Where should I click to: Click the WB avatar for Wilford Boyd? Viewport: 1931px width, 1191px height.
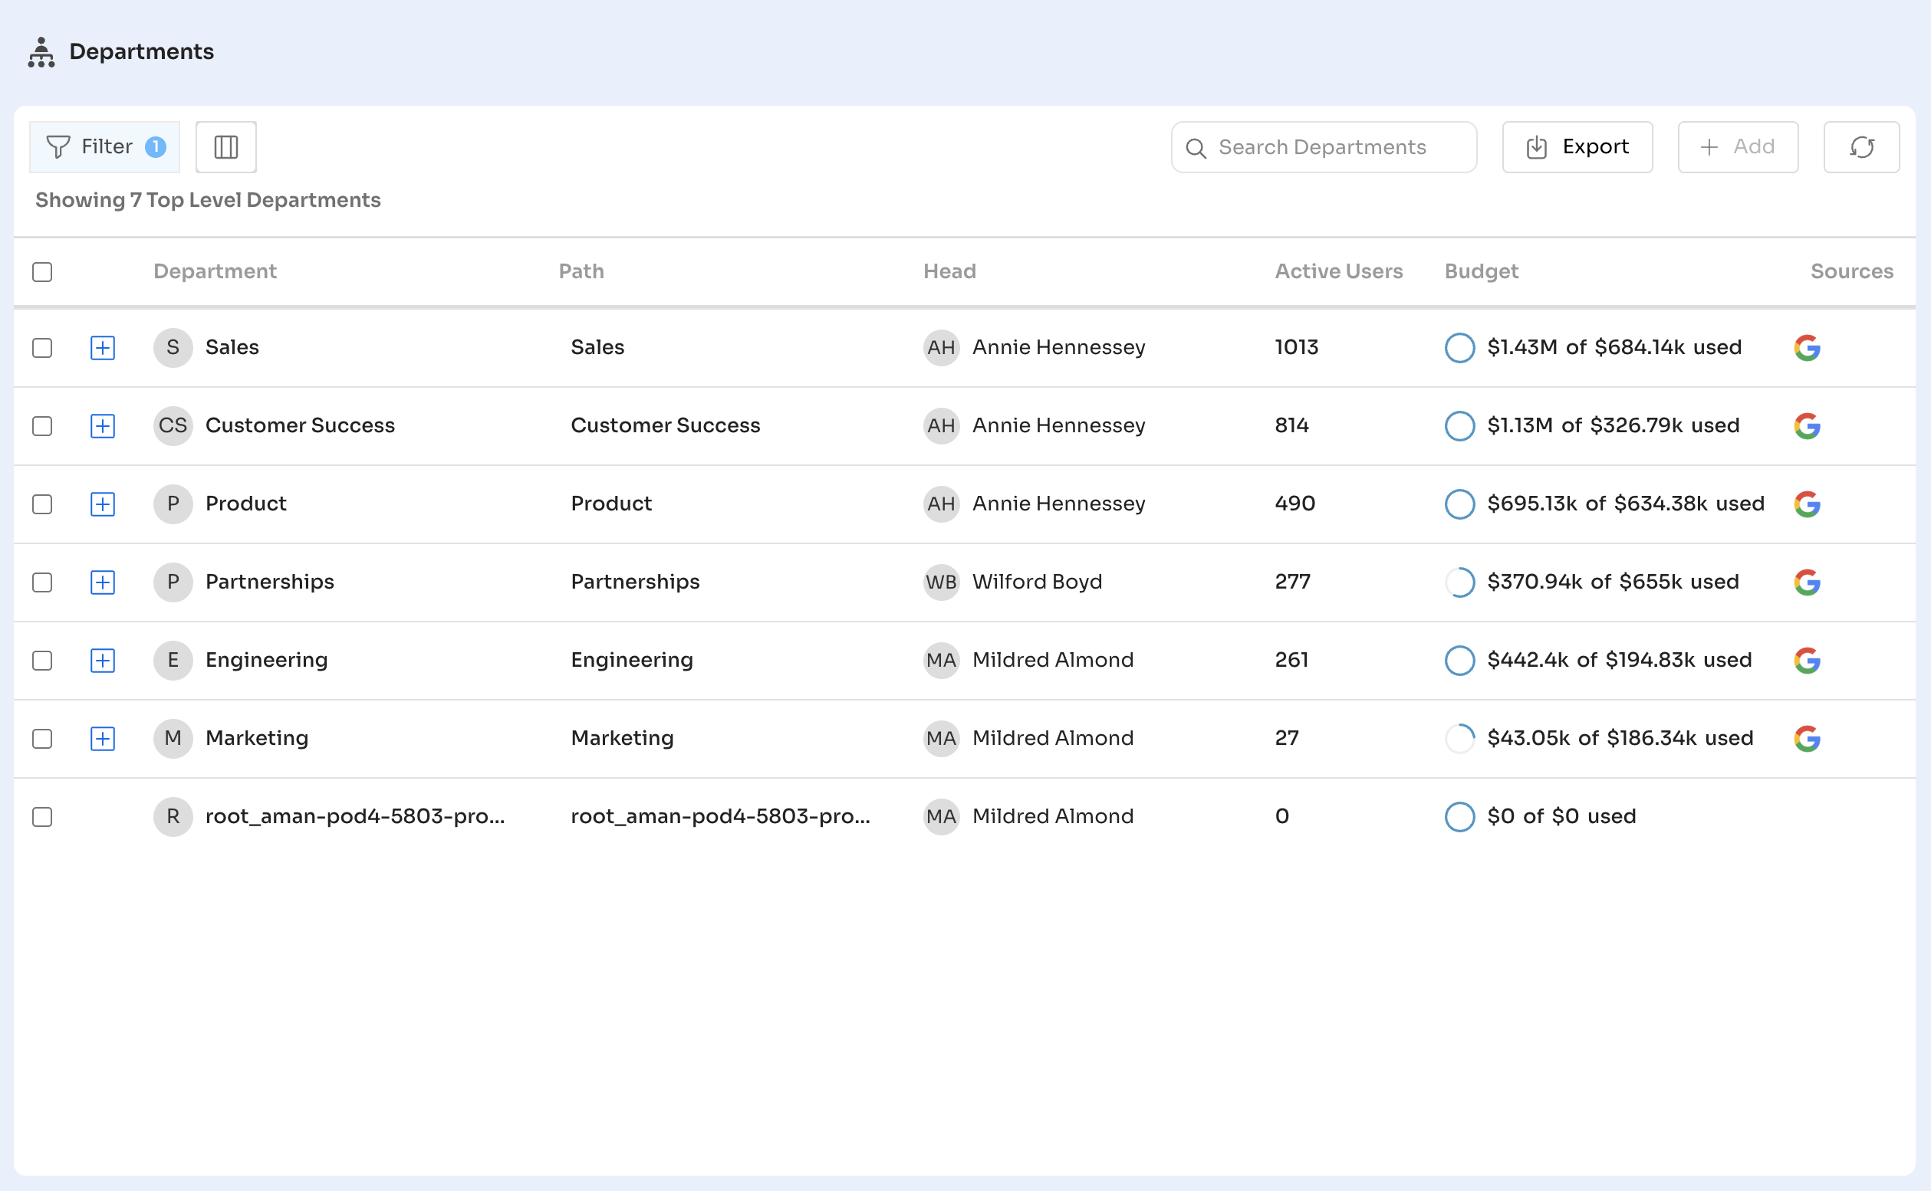pos(941,582)
